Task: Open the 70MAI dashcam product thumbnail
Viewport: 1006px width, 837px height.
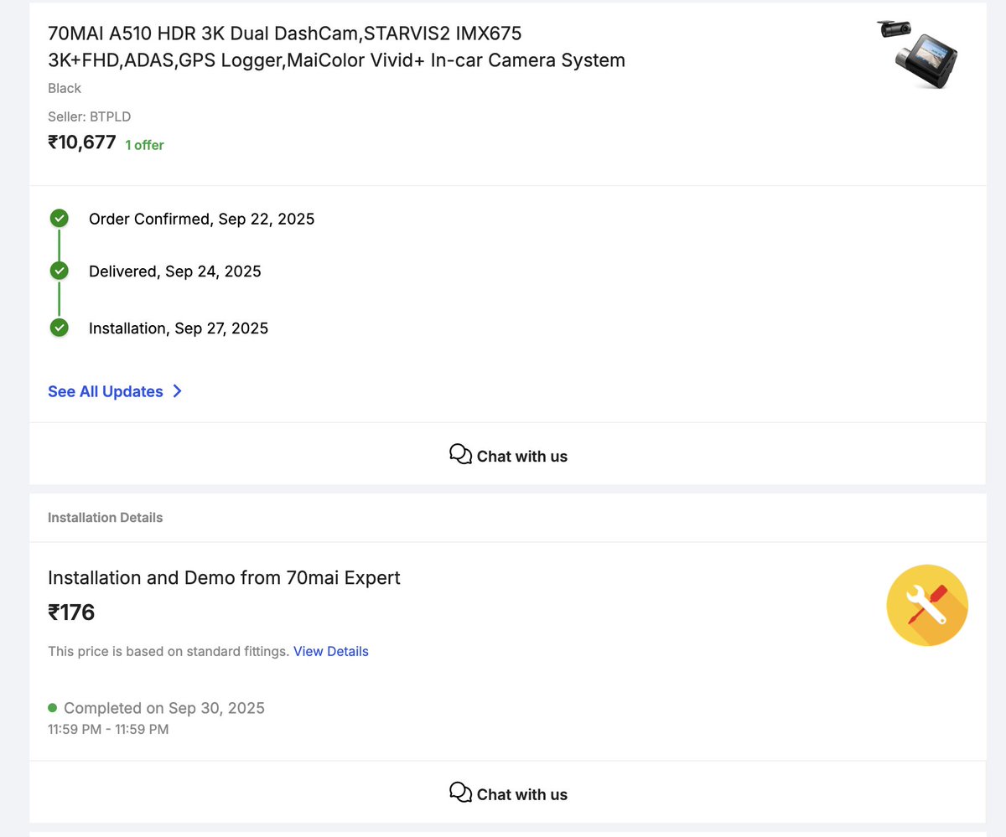Action: [919, 54]
